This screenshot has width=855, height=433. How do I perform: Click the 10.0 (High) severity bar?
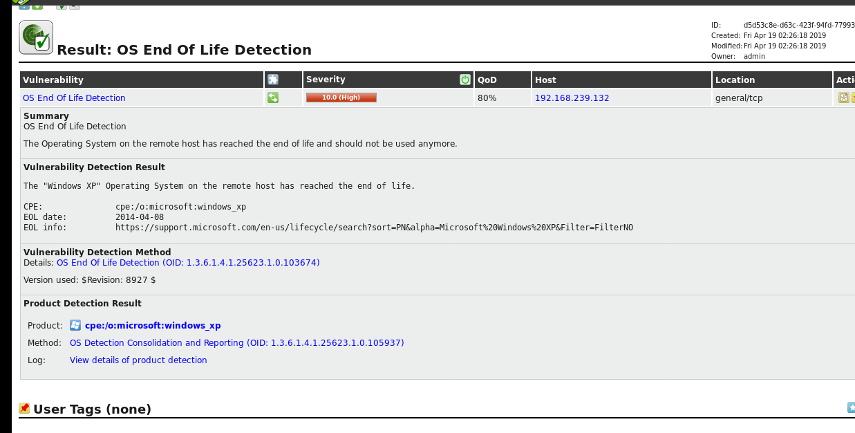click(341, 98)
